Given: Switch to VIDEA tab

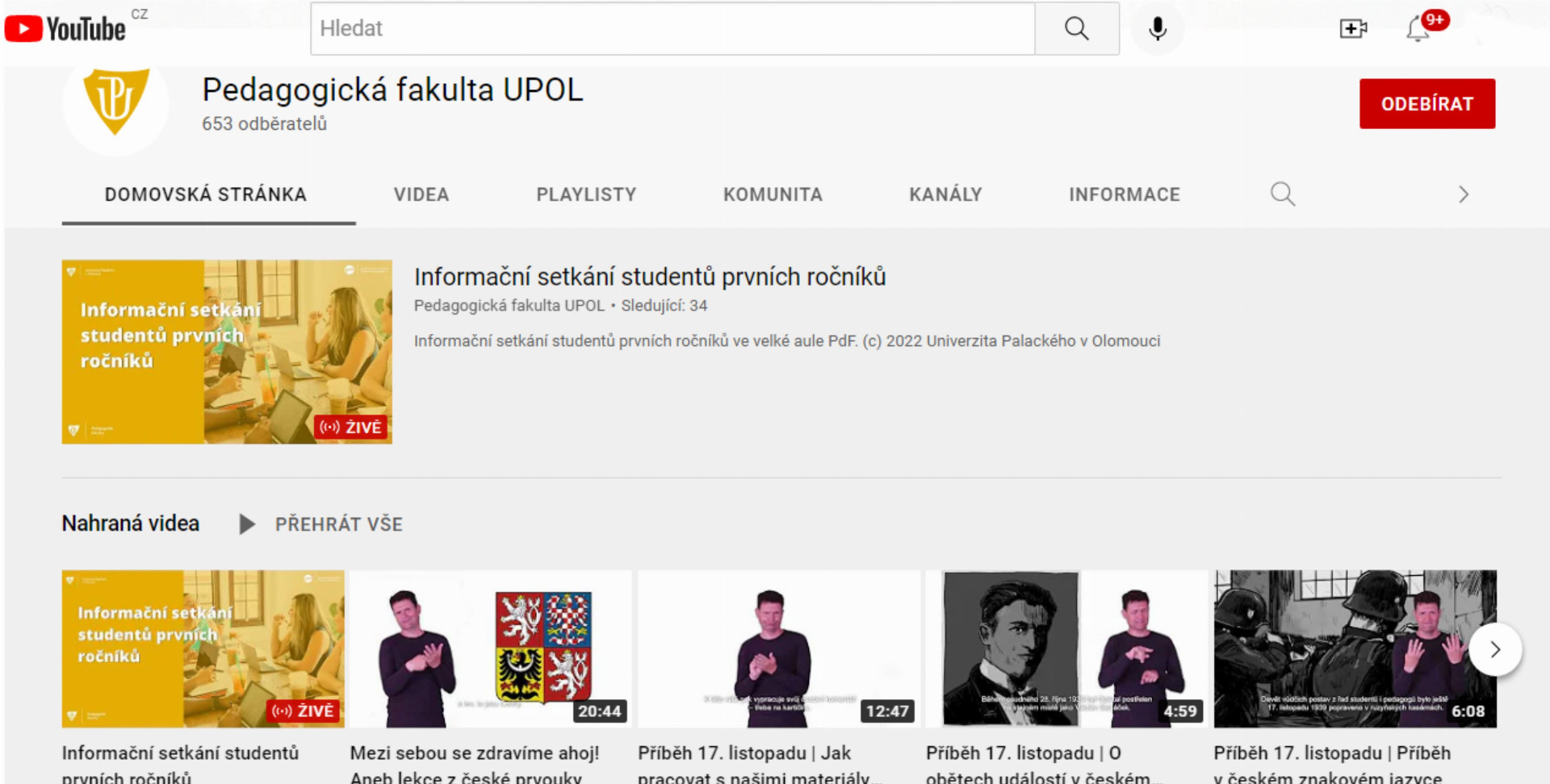Looking at the screenshot, I should [421, 194].
